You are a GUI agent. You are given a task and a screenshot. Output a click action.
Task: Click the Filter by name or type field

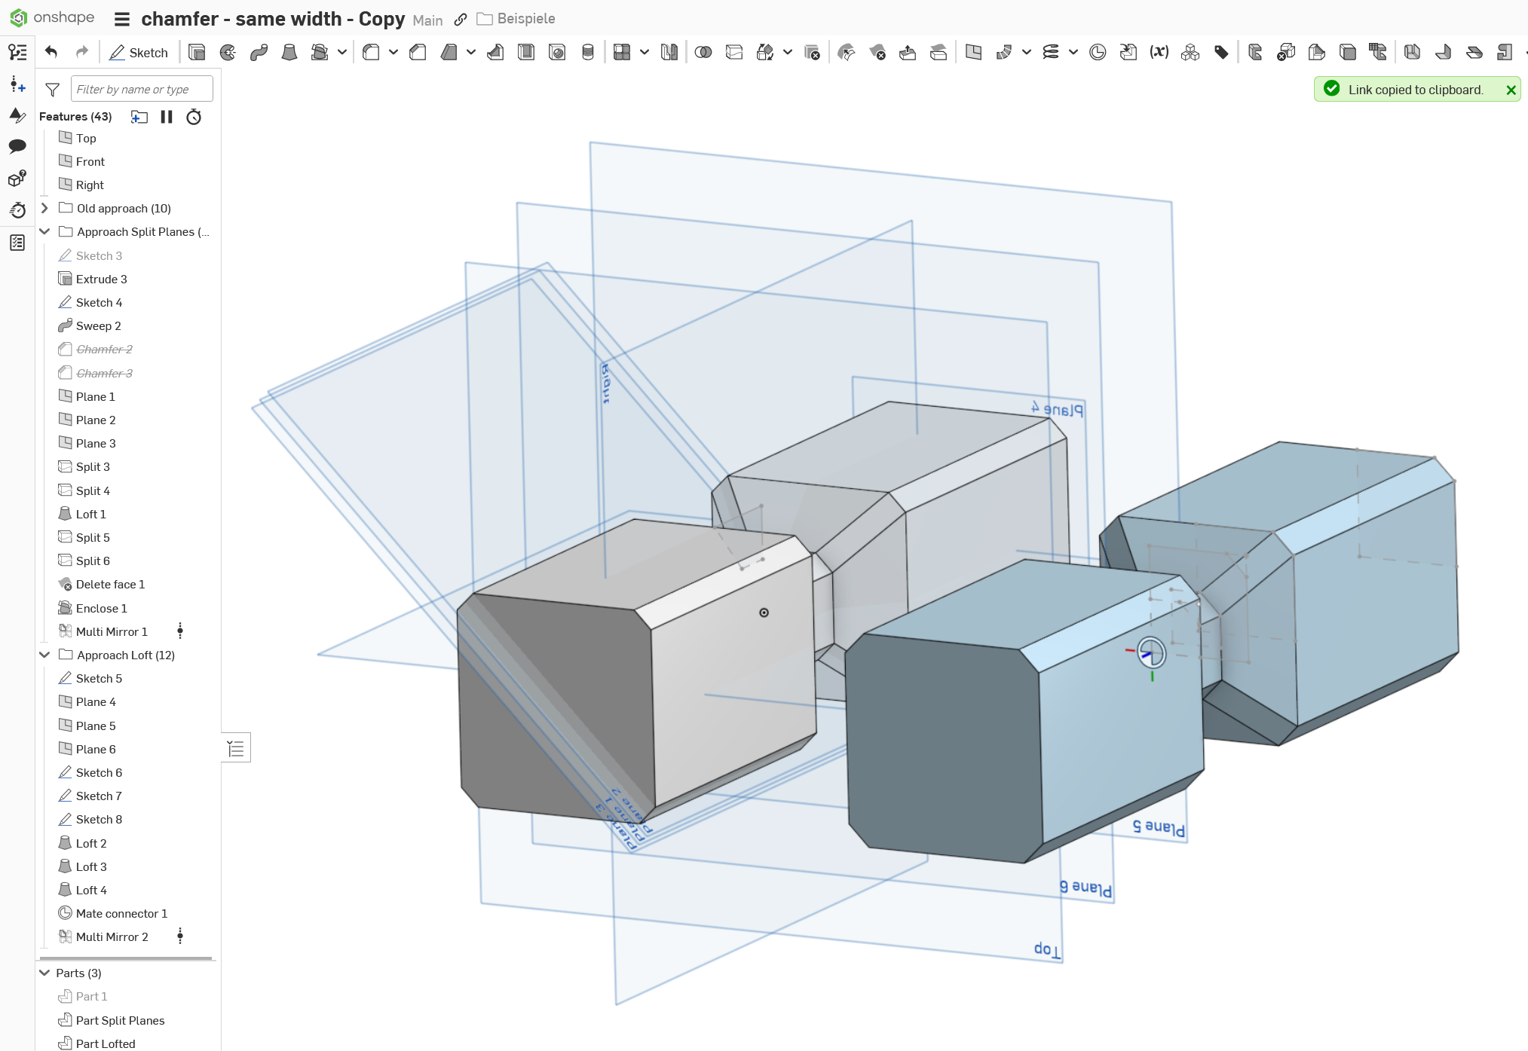click(x=142, y=89)
